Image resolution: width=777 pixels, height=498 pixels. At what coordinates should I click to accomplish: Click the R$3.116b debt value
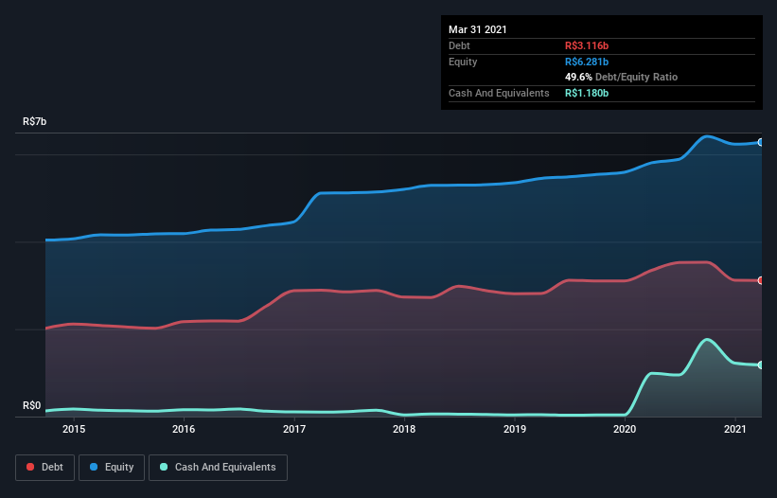587,45
